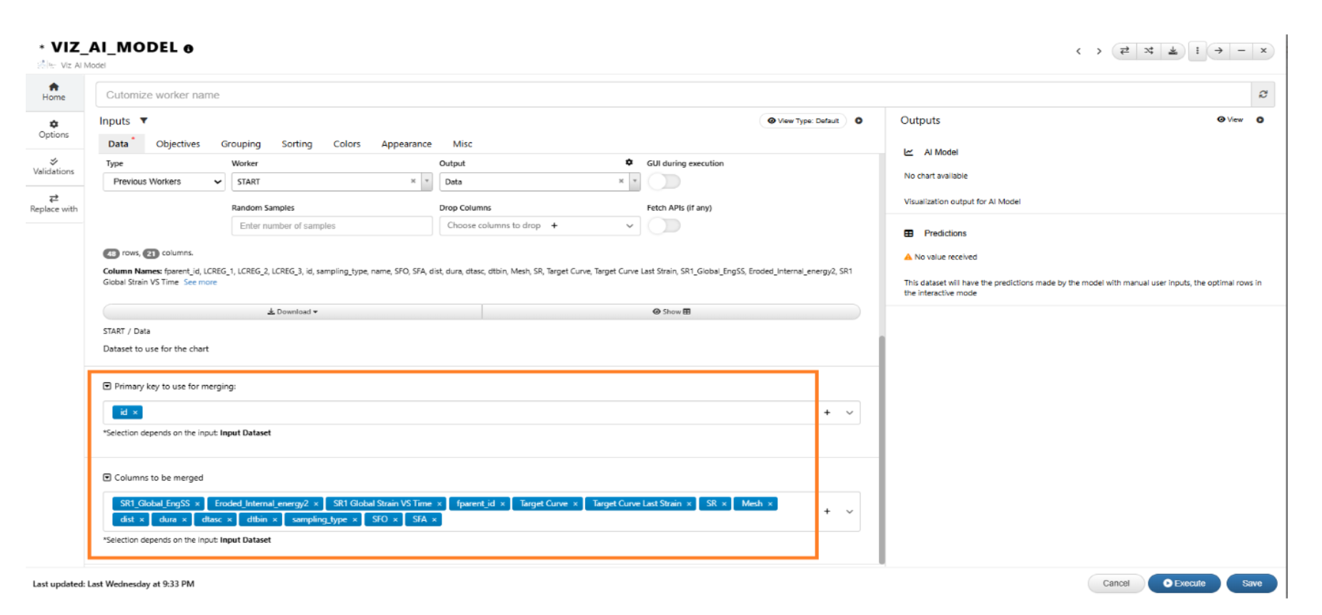Expand Columns to be merged chevron
Viewport: 1322px width, 615px height.
(x=850, y=511)
